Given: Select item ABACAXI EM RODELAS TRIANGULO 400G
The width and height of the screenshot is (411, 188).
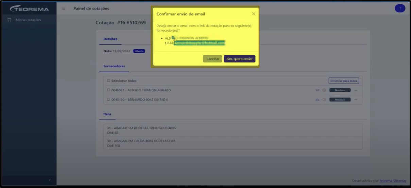Looking at the screenshot, I should [233, 130].
